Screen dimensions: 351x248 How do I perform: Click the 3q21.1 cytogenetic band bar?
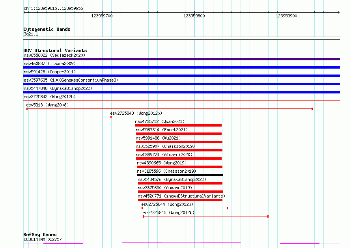tap(181, 38)
